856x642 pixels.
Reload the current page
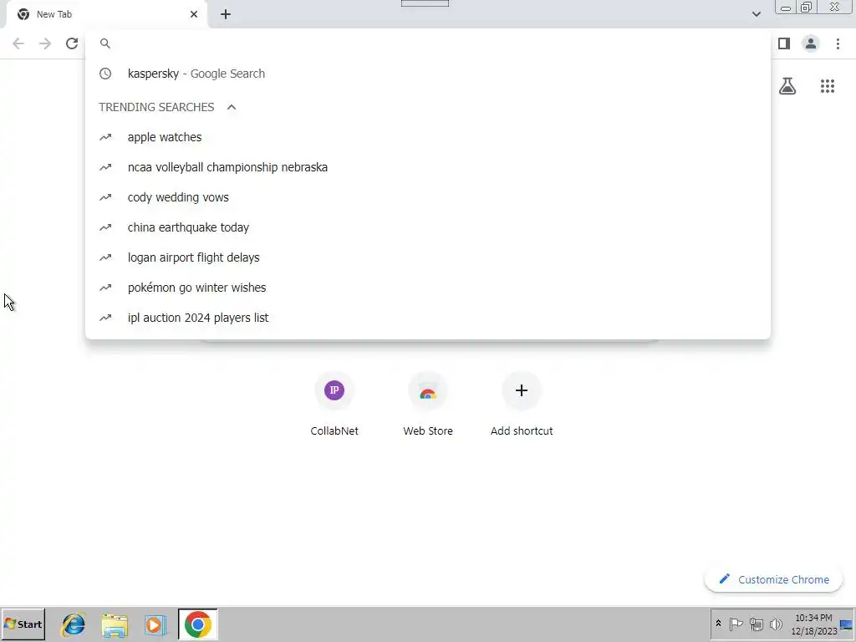(72, 43)
